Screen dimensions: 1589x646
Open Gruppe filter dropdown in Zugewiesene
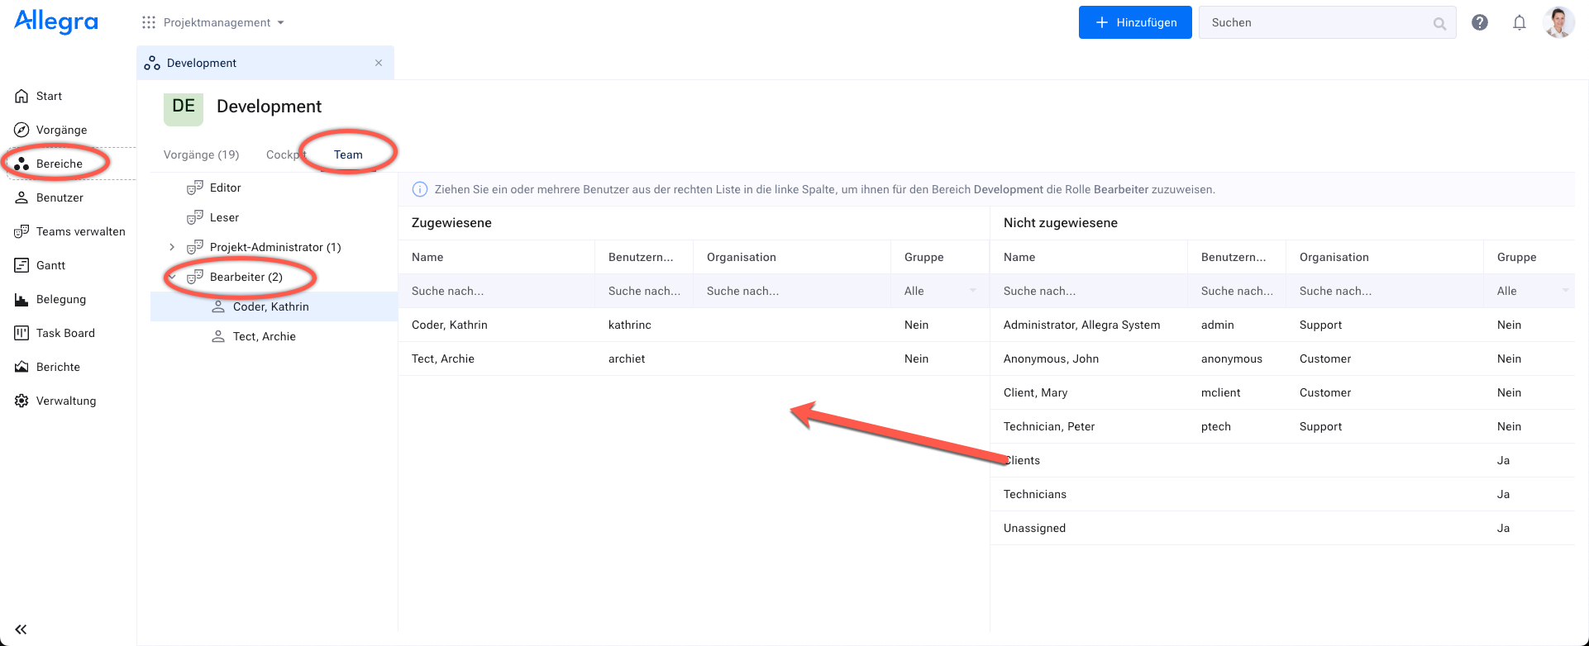point(939,291)
